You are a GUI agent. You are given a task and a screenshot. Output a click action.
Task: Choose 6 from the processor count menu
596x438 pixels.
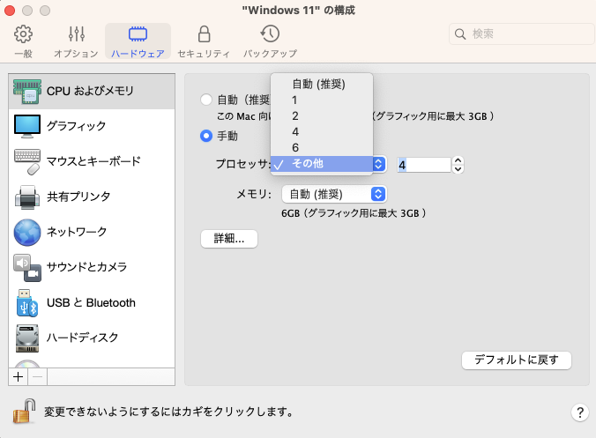coord(295,147)
